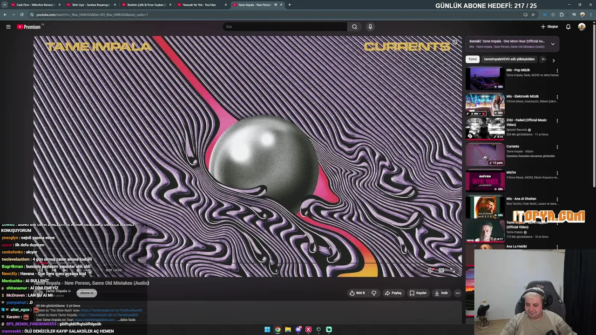
Task: Open more actions ellipsis under video
Action: (x=458, y=293)
